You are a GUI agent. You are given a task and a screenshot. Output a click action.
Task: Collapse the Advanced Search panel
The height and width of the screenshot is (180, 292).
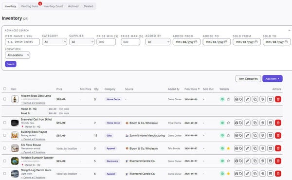pos(289,30)
